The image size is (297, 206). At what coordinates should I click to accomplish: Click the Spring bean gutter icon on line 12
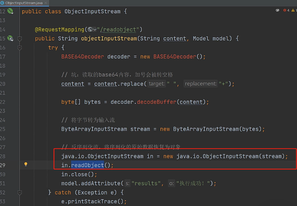pyautogui.click(x=10, y=11)
